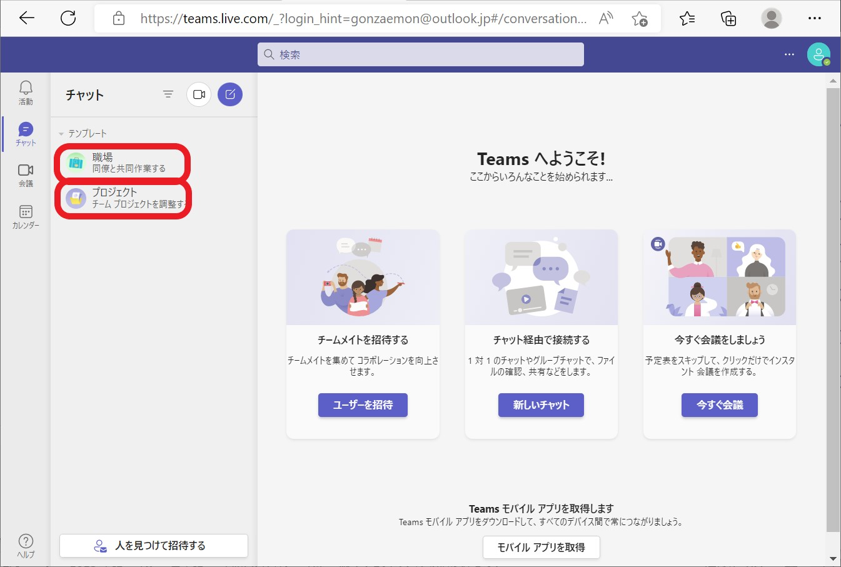Click the video camera Meet now icon

click(199, 94)
